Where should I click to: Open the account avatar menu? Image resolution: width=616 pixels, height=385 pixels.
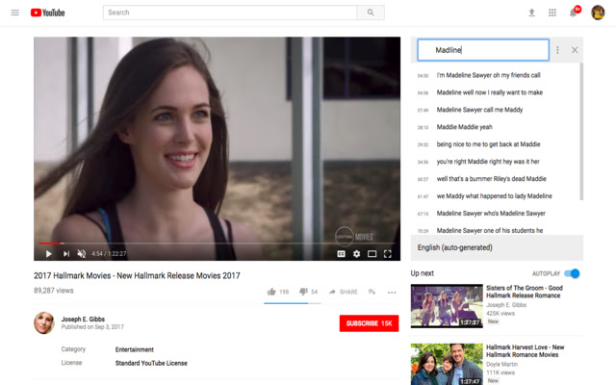coord(598,13)
